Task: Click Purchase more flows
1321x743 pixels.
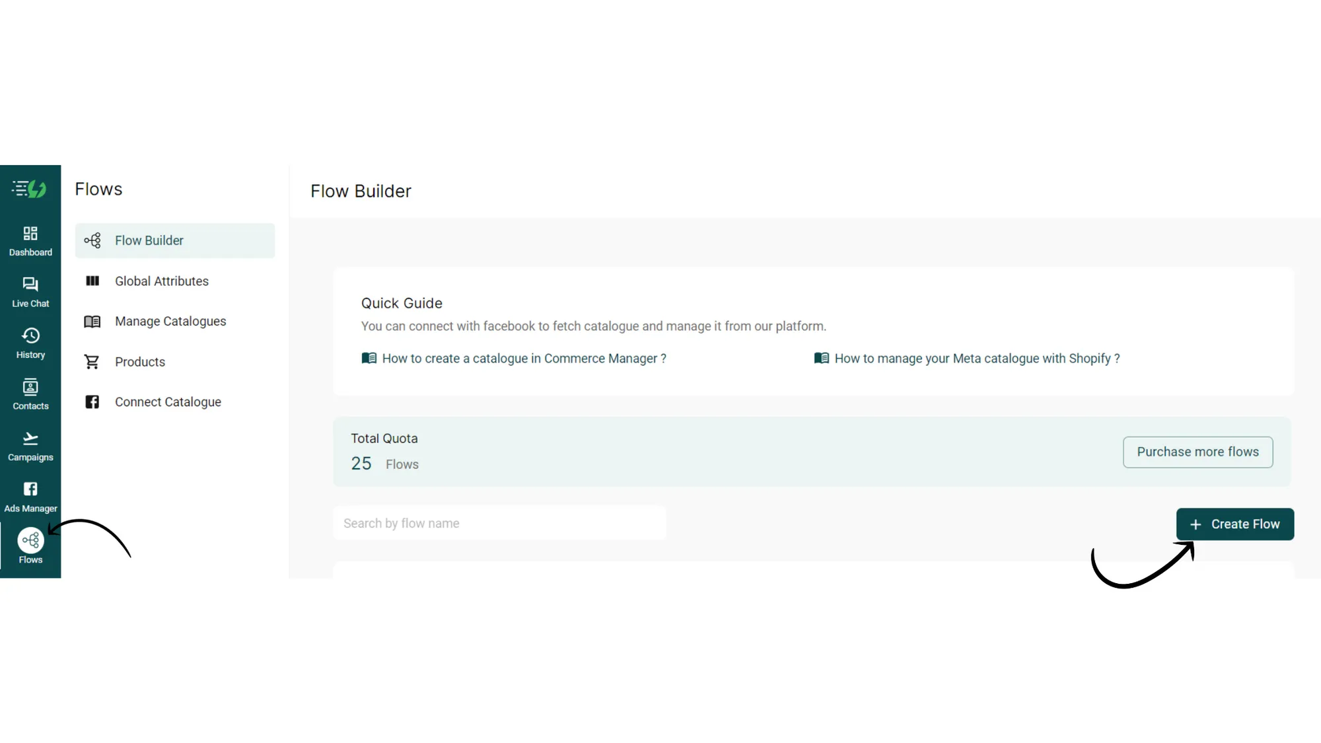Action: click(x=1197, y=452)
